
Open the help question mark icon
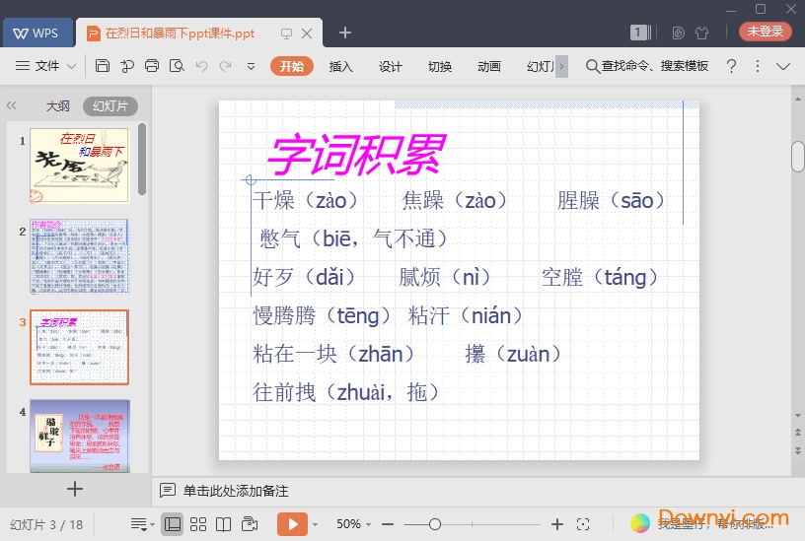coord(731,66)
